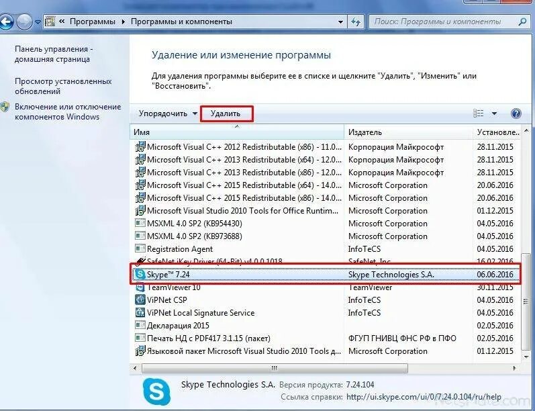Click the ViPNet Local Signature Service icon
This screenshot has height=411, width=535.
(140, 313)
